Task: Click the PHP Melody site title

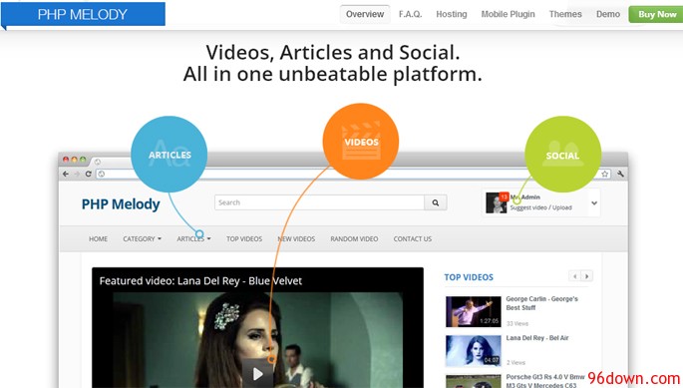Action: coord(121,204)
